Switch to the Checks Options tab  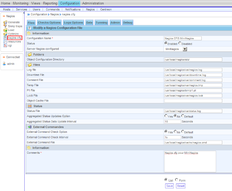pyautogui.click(x=49, y=23)
